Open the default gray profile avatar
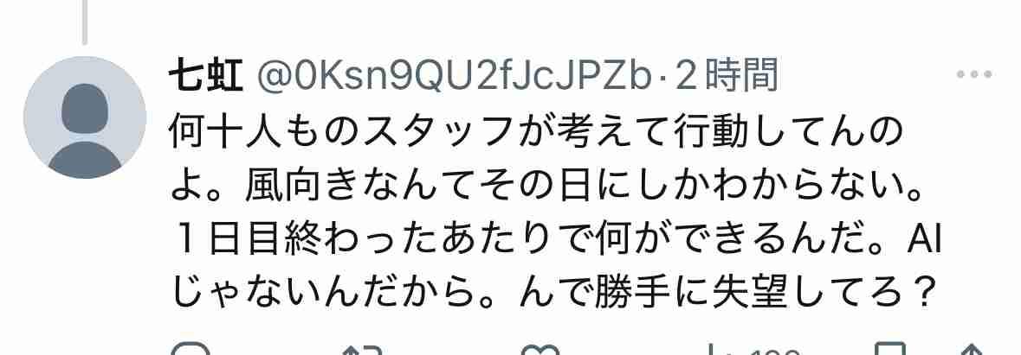The height and width of the screenshot is (355, 1021). click(85, 117)
